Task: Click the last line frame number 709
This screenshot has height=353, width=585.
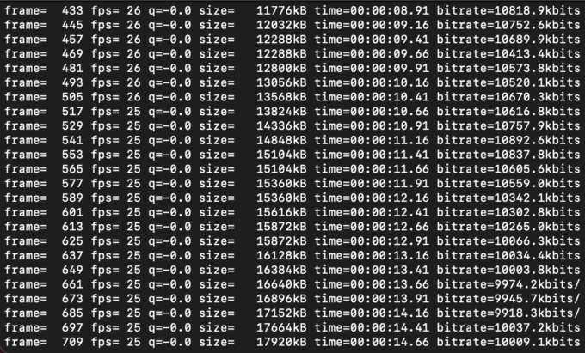Action: coord(72,342)
